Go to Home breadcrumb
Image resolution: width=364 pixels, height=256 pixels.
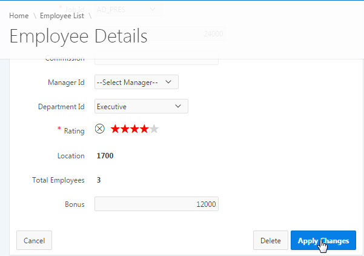pos(19,15)
